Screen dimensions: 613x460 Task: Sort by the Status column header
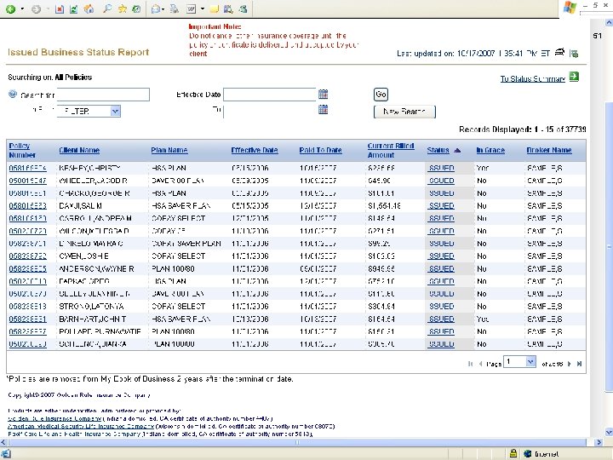(x=438, y=150)
